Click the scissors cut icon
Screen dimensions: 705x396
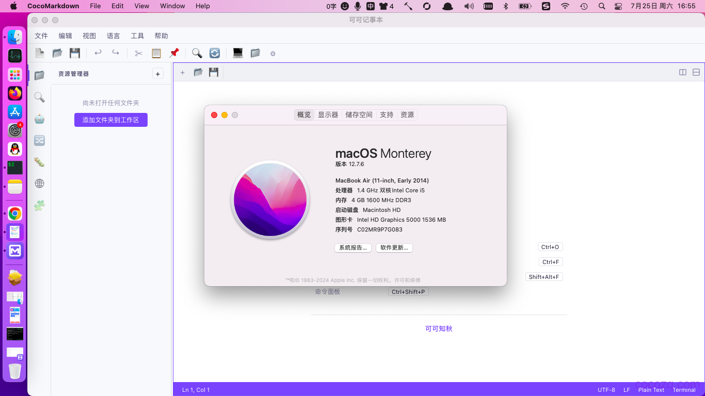[138, 53]
